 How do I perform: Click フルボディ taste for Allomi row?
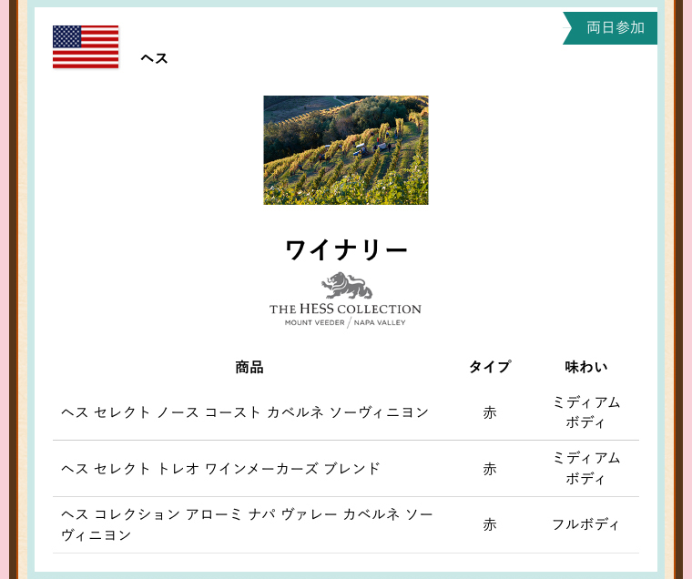click(x=585, y=524)
